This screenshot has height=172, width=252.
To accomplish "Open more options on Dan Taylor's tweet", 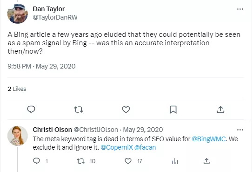I will [240, 9].
